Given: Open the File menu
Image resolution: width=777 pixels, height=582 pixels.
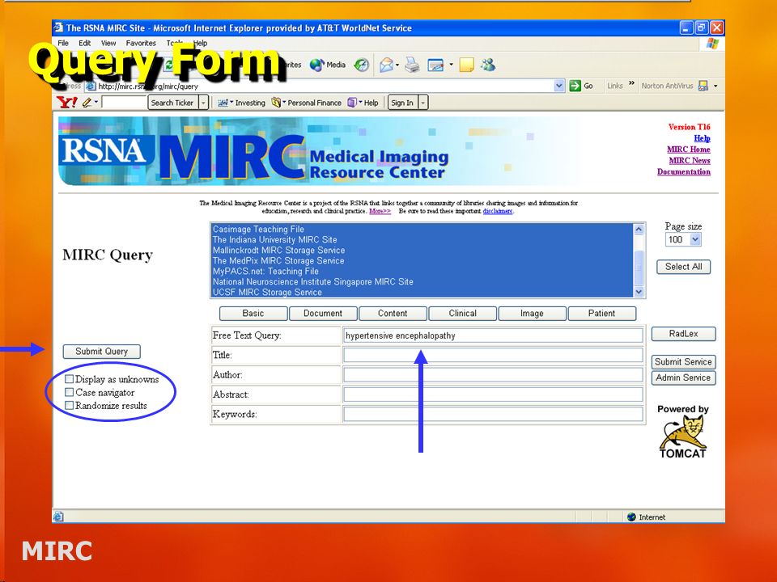Looking at the screenshot, I should (63, 43).
